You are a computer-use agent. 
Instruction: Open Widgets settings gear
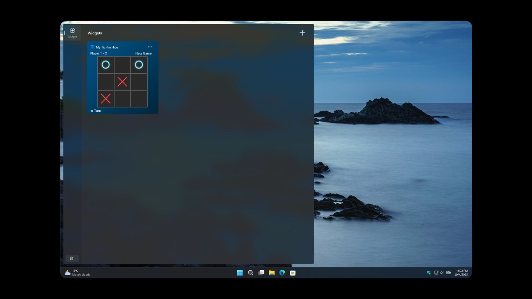tap(71, 258)
